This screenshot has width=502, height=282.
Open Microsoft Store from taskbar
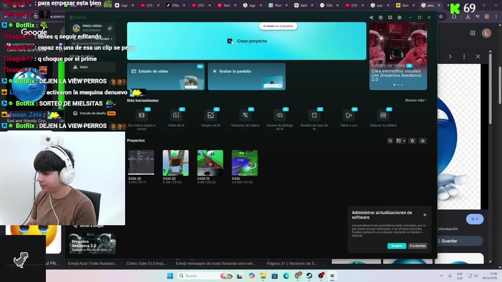click(275, 276)
